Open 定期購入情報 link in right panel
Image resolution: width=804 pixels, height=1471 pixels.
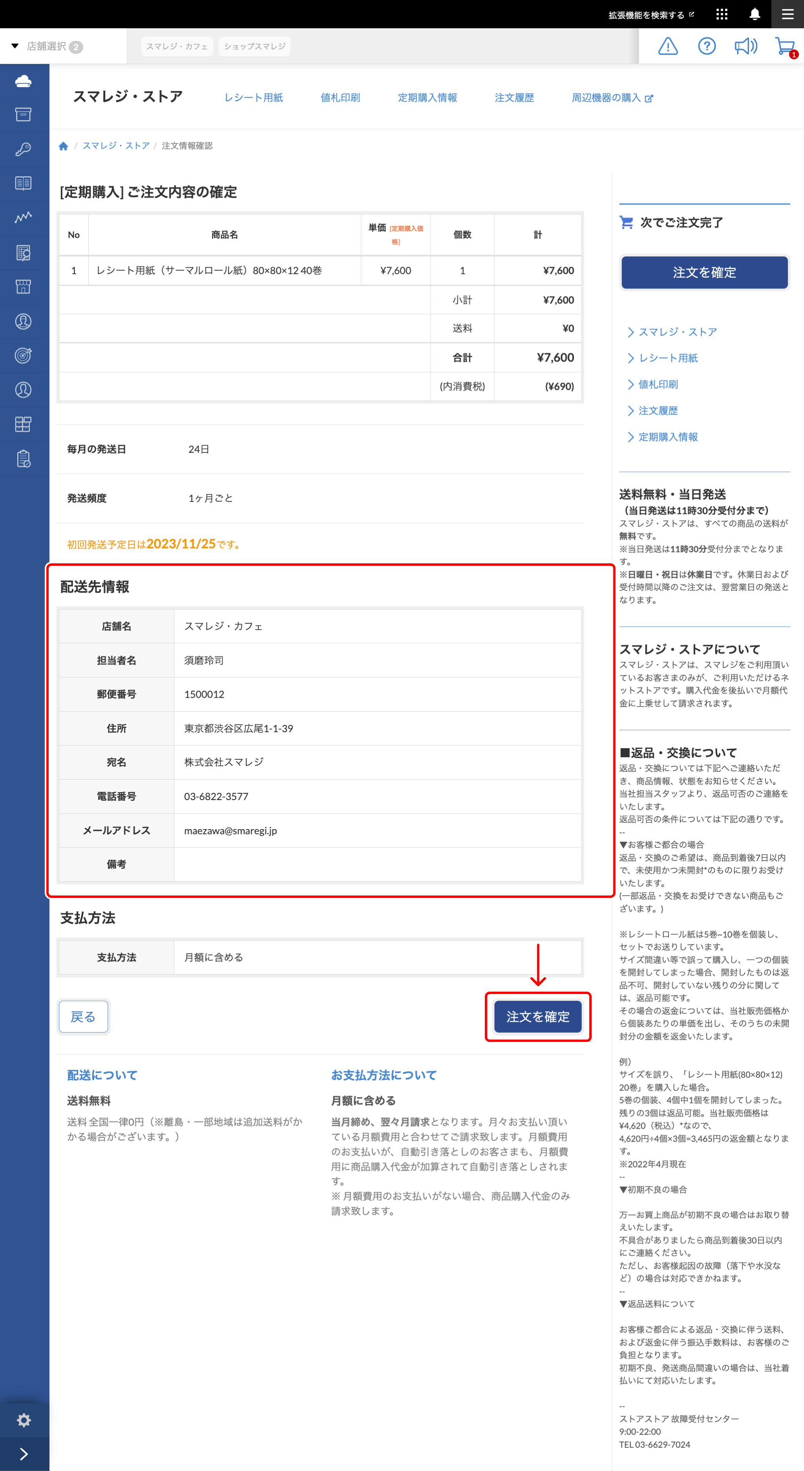pos(668,437)
